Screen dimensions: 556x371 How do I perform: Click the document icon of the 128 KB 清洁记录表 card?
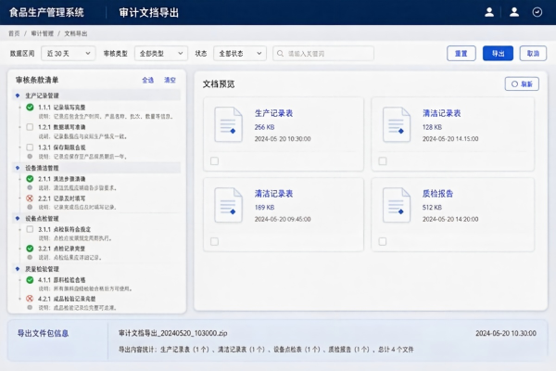(x=397, y=124)
